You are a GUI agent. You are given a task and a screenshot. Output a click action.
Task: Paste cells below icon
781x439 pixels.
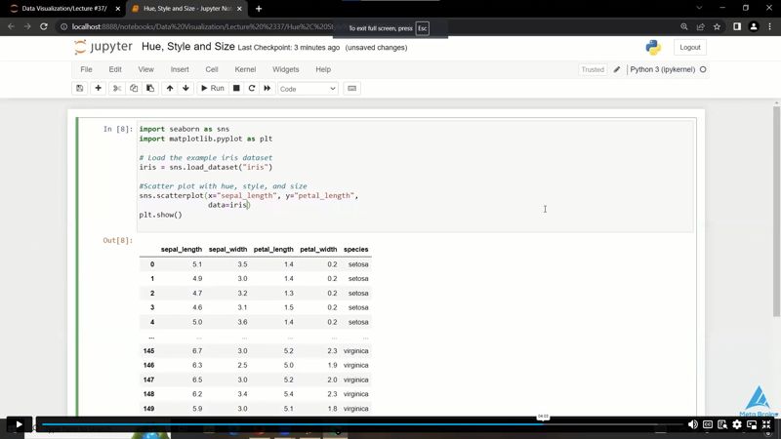[150, 89]
